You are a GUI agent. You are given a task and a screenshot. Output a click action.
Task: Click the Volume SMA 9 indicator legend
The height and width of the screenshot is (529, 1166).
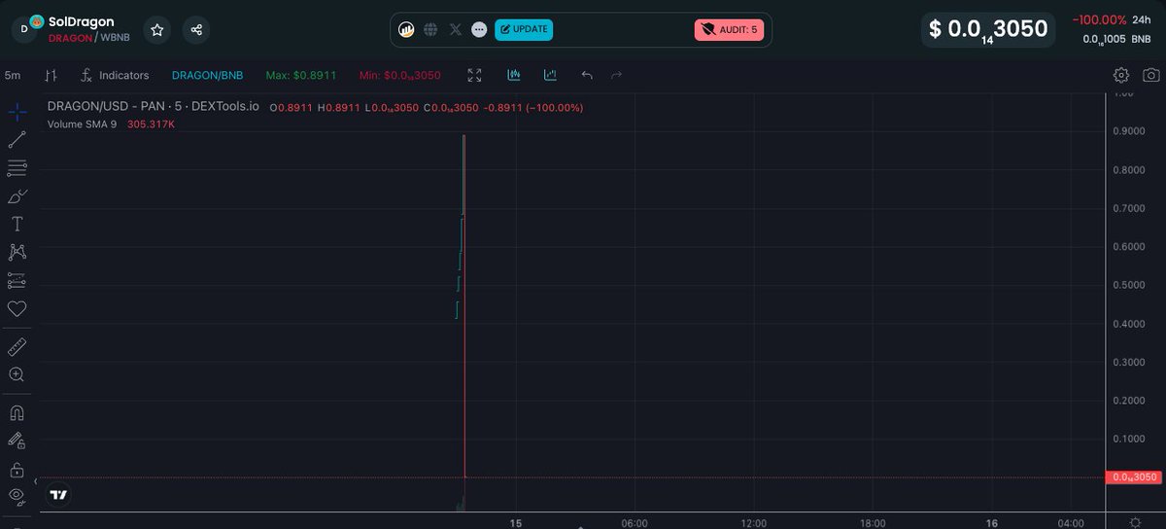click(x=82, y=124)
